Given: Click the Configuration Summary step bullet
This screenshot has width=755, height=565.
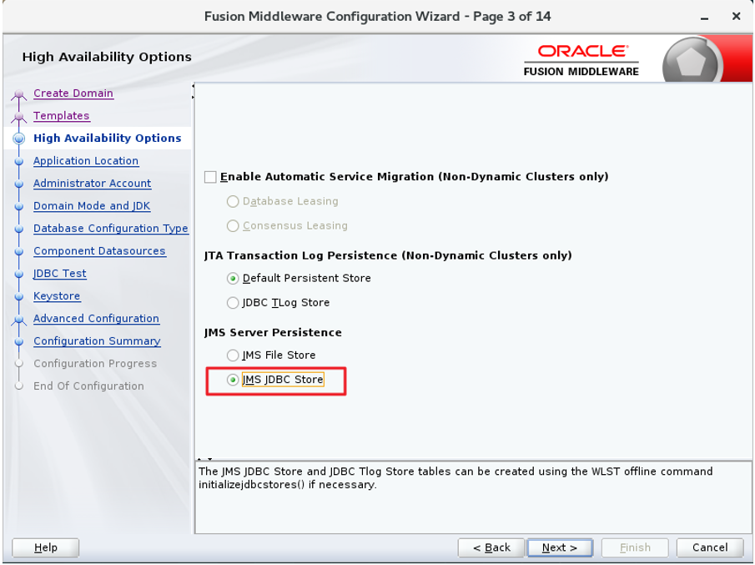Looking at the screenshot, I should click(x=19, y=341).
